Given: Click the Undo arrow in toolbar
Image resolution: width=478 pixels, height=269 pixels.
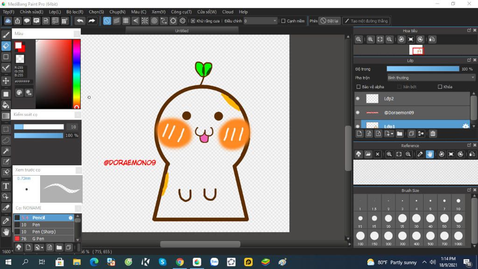Looking at the screenshot, I should [80, 21].
